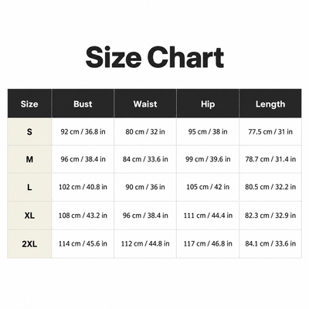This screenshot has width=309, height=309.
Task: Click the XL size row label
Action: click(x=29, y=216)
